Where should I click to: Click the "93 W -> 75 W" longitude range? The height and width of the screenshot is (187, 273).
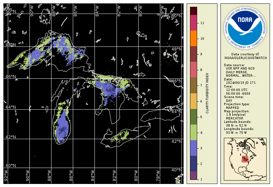[236, 133]
